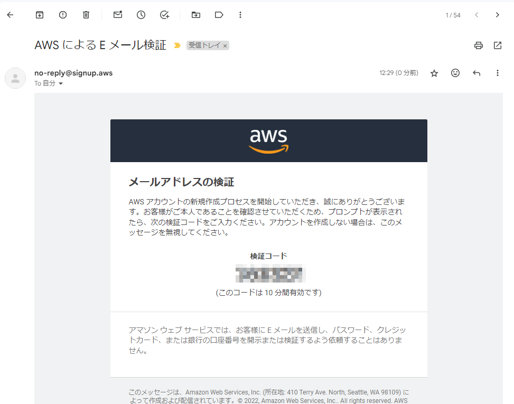Move email to folder icon

[x=196, y=15]
